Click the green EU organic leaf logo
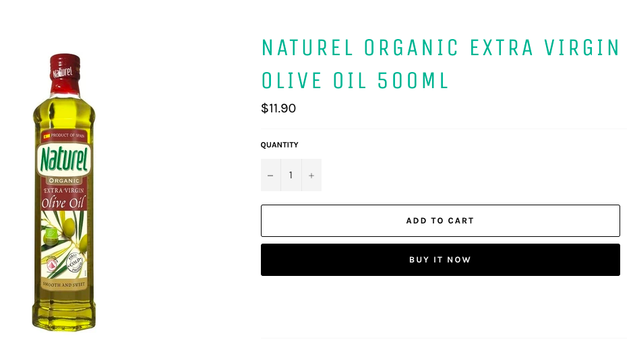633x354 pixels. tap(49, 235)
